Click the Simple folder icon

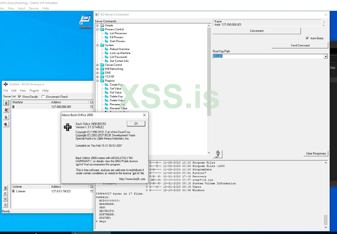click(102, 26)
